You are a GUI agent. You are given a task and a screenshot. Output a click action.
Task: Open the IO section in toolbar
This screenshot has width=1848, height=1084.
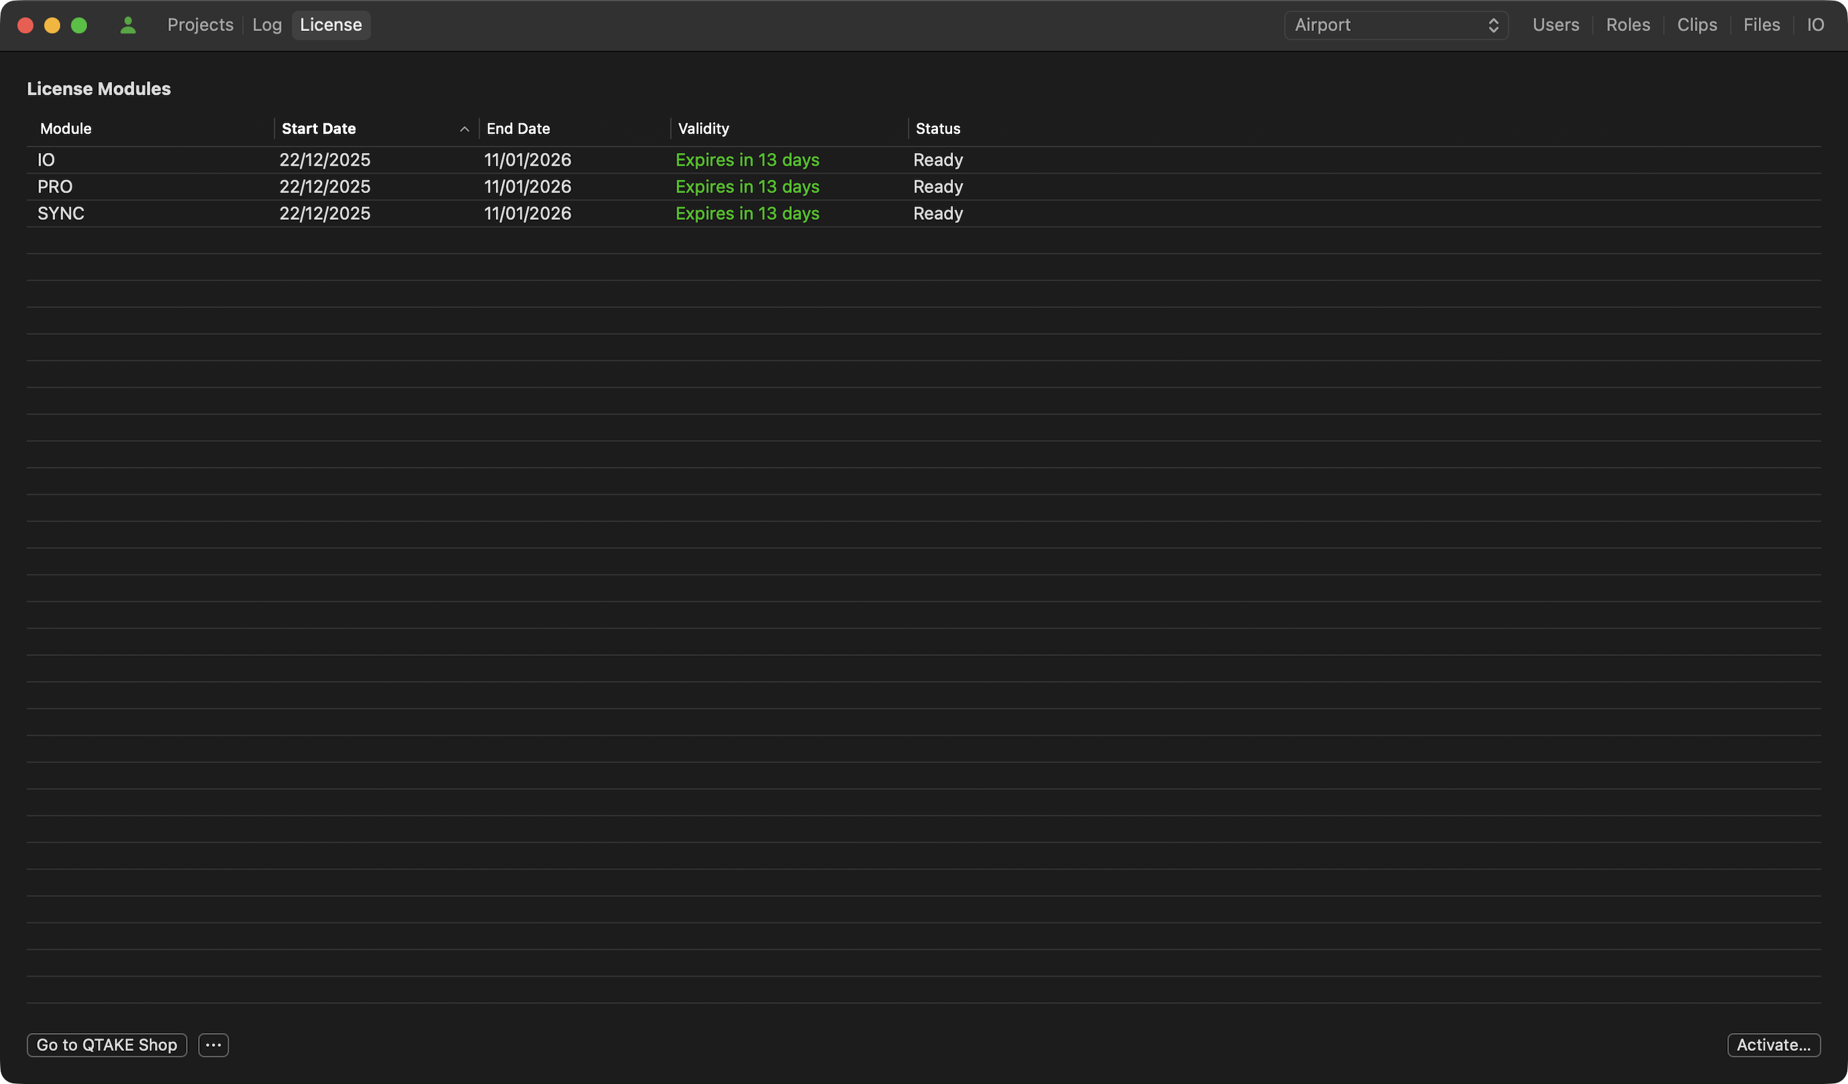tap(1815, 25)
